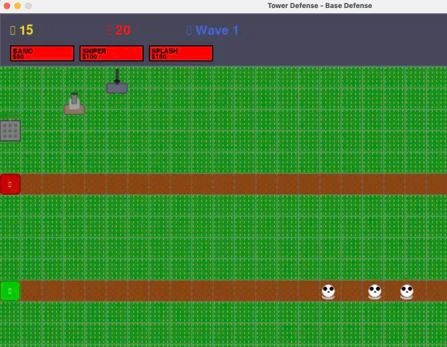The image size is (447, 347).
Task: Click the green marker on the lower path
Action: tap(10, 290)
